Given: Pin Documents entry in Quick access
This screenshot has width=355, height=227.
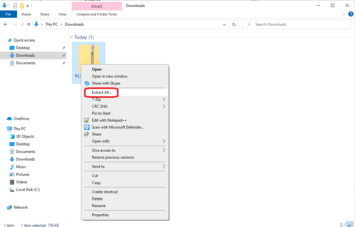Looking at the screenshot, I should coord(64,63).
